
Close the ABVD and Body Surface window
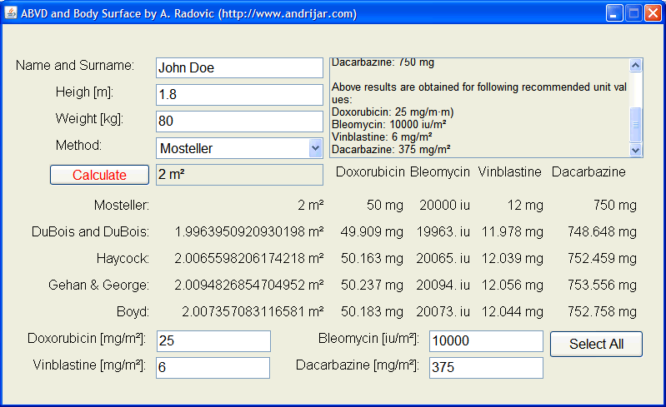click(653, 13)
